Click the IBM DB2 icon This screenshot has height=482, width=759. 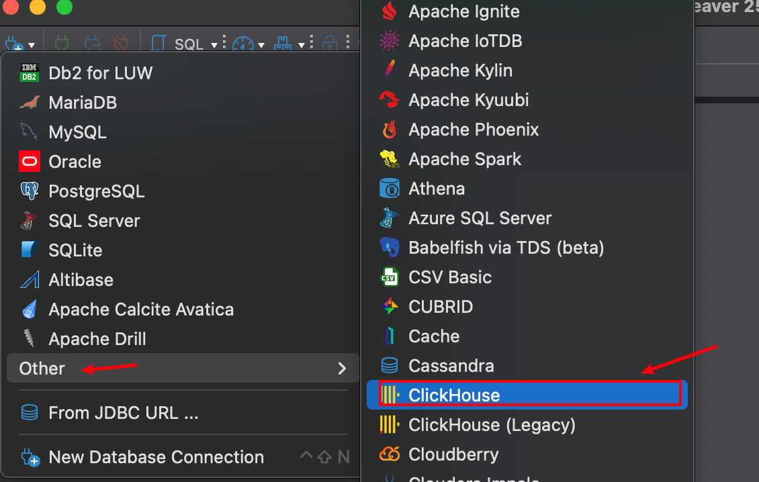(x=30, y=73)
